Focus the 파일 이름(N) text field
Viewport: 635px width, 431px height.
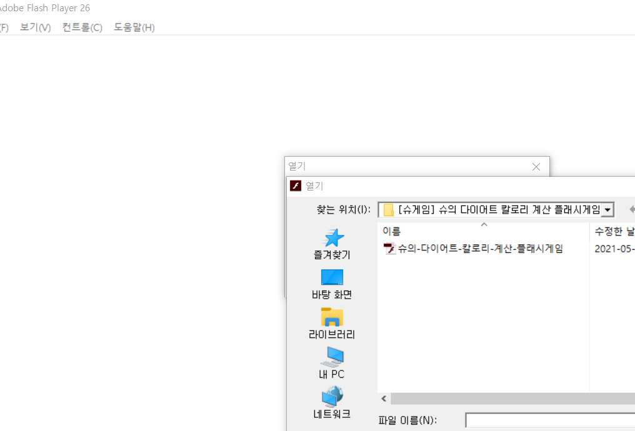pos(549,420)
